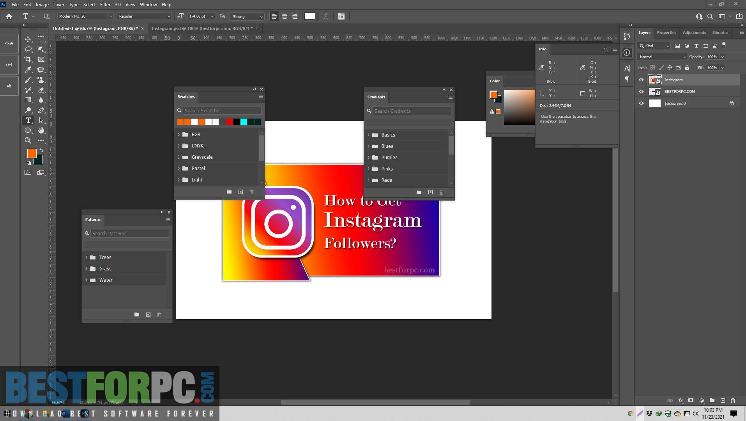This screenshot has height=421, width=746.
Task: Toggle lock image pixels
Action: pyautogui.click(x=661, y=68)
